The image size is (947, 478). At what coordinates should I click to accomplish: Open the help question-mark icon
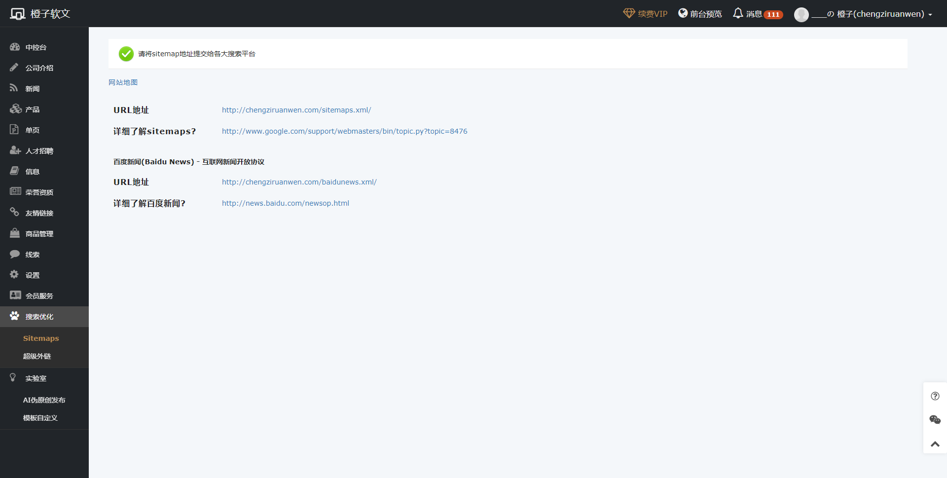coord(935,396)
